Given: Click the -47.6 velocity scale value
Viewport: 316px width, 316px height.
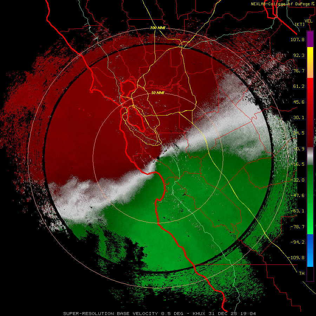Looking at the screenshot, I should (x=297, y=196).
